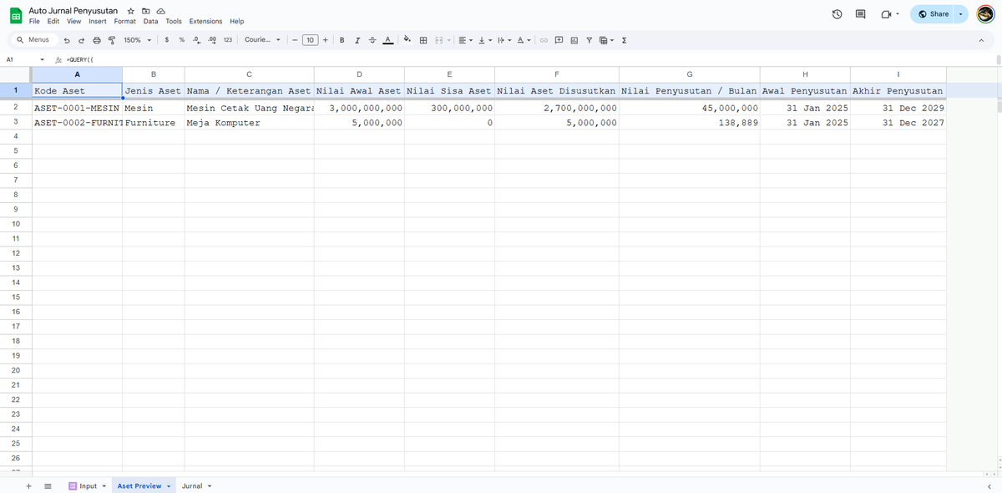The height and width of the screenshot is (493, 1002).
Task: Star the Auto Jurnal Penyusutan document
Action: [131, 10]
